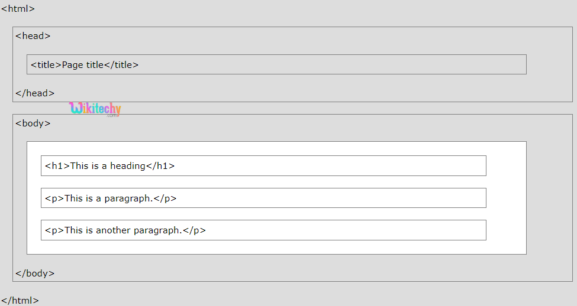577x306 pixels.
Task: Click the Wikitechy logo
Action: [95, 109]
